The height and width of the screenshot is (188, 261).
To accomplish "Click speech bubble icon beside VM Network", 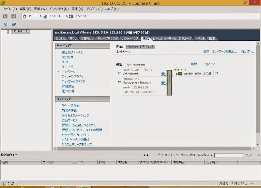I will point(119,73).
